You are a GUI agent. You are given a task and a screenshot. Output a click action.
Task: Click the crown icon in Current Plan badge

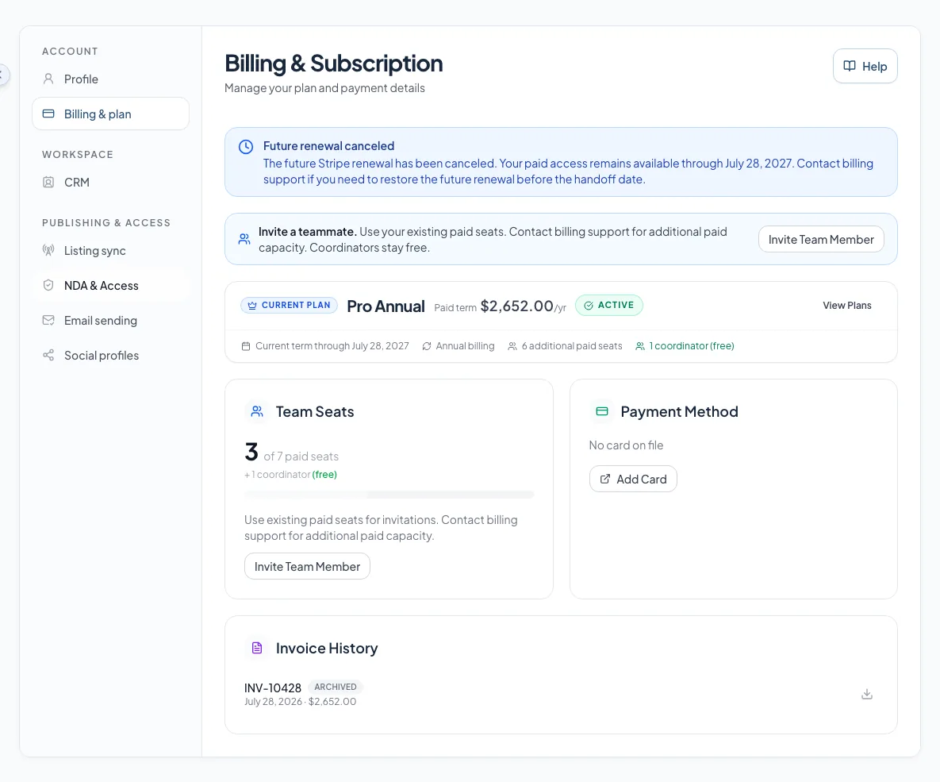click(x=252, y=306)
